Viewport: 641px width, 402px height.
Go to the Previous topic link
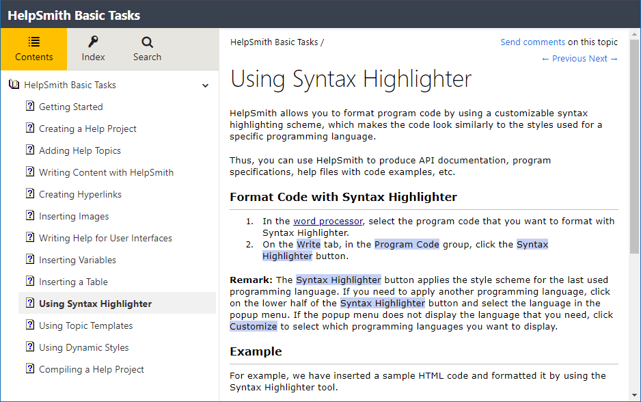(563, 59)
